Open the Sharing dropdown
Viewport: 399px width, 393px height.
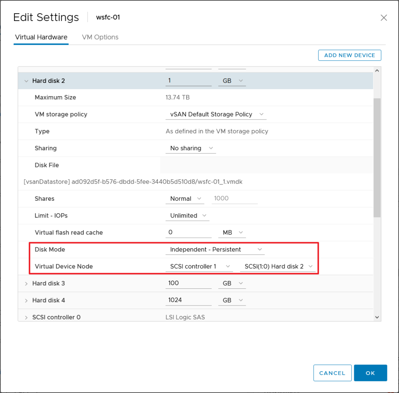tap(191, 148)
